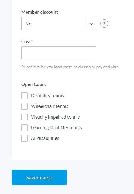
Task: Check the Visually impaired tennis box
Action: point(24,117)
